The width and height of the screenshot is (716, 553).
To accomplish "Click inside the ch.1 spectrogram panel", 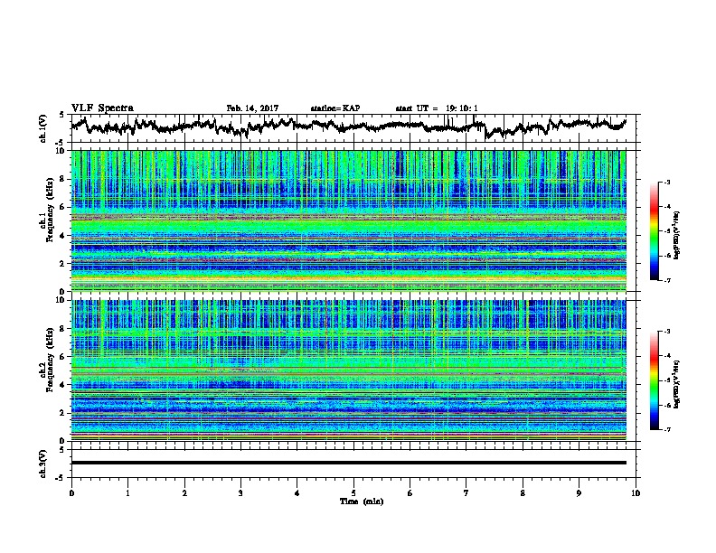I will [x=349, y=220].
